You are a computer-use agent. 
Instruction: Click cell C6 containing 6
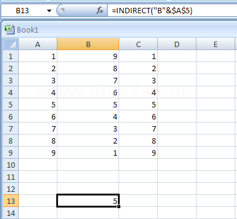pos(138,116)
